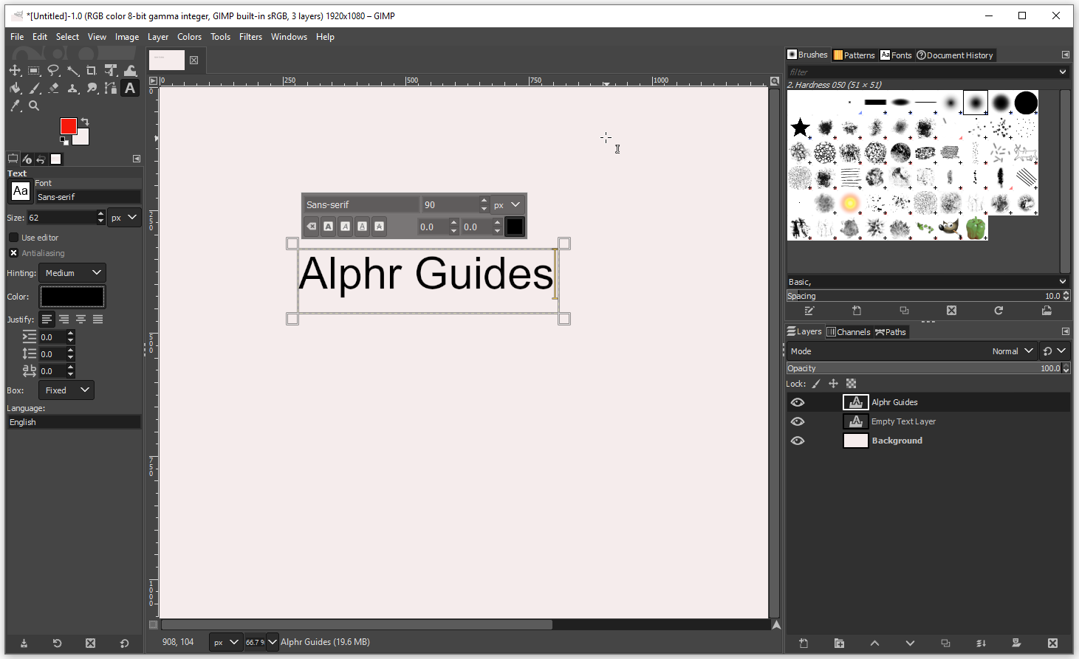The image size is (1079, 659).
Task: Select the Empty Text Layer
Action: click(x=903, y=421)
